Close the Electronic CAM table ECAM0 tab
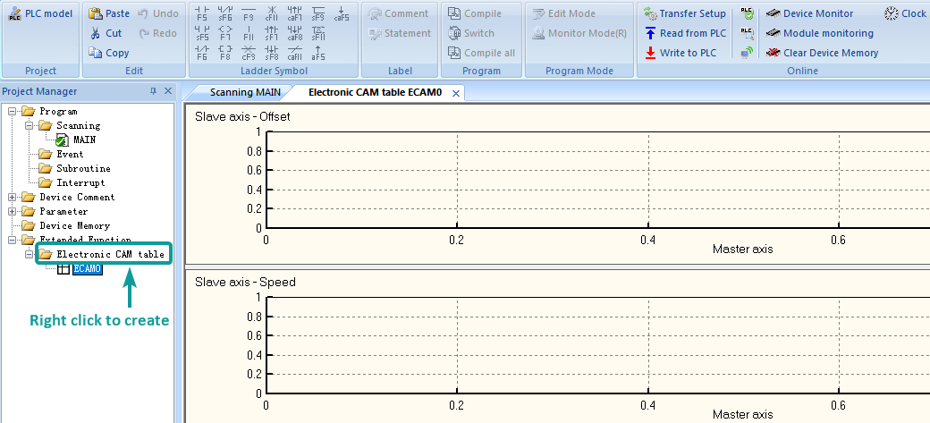The height and width of the screenshot is (423, 930). coord(455,93)
